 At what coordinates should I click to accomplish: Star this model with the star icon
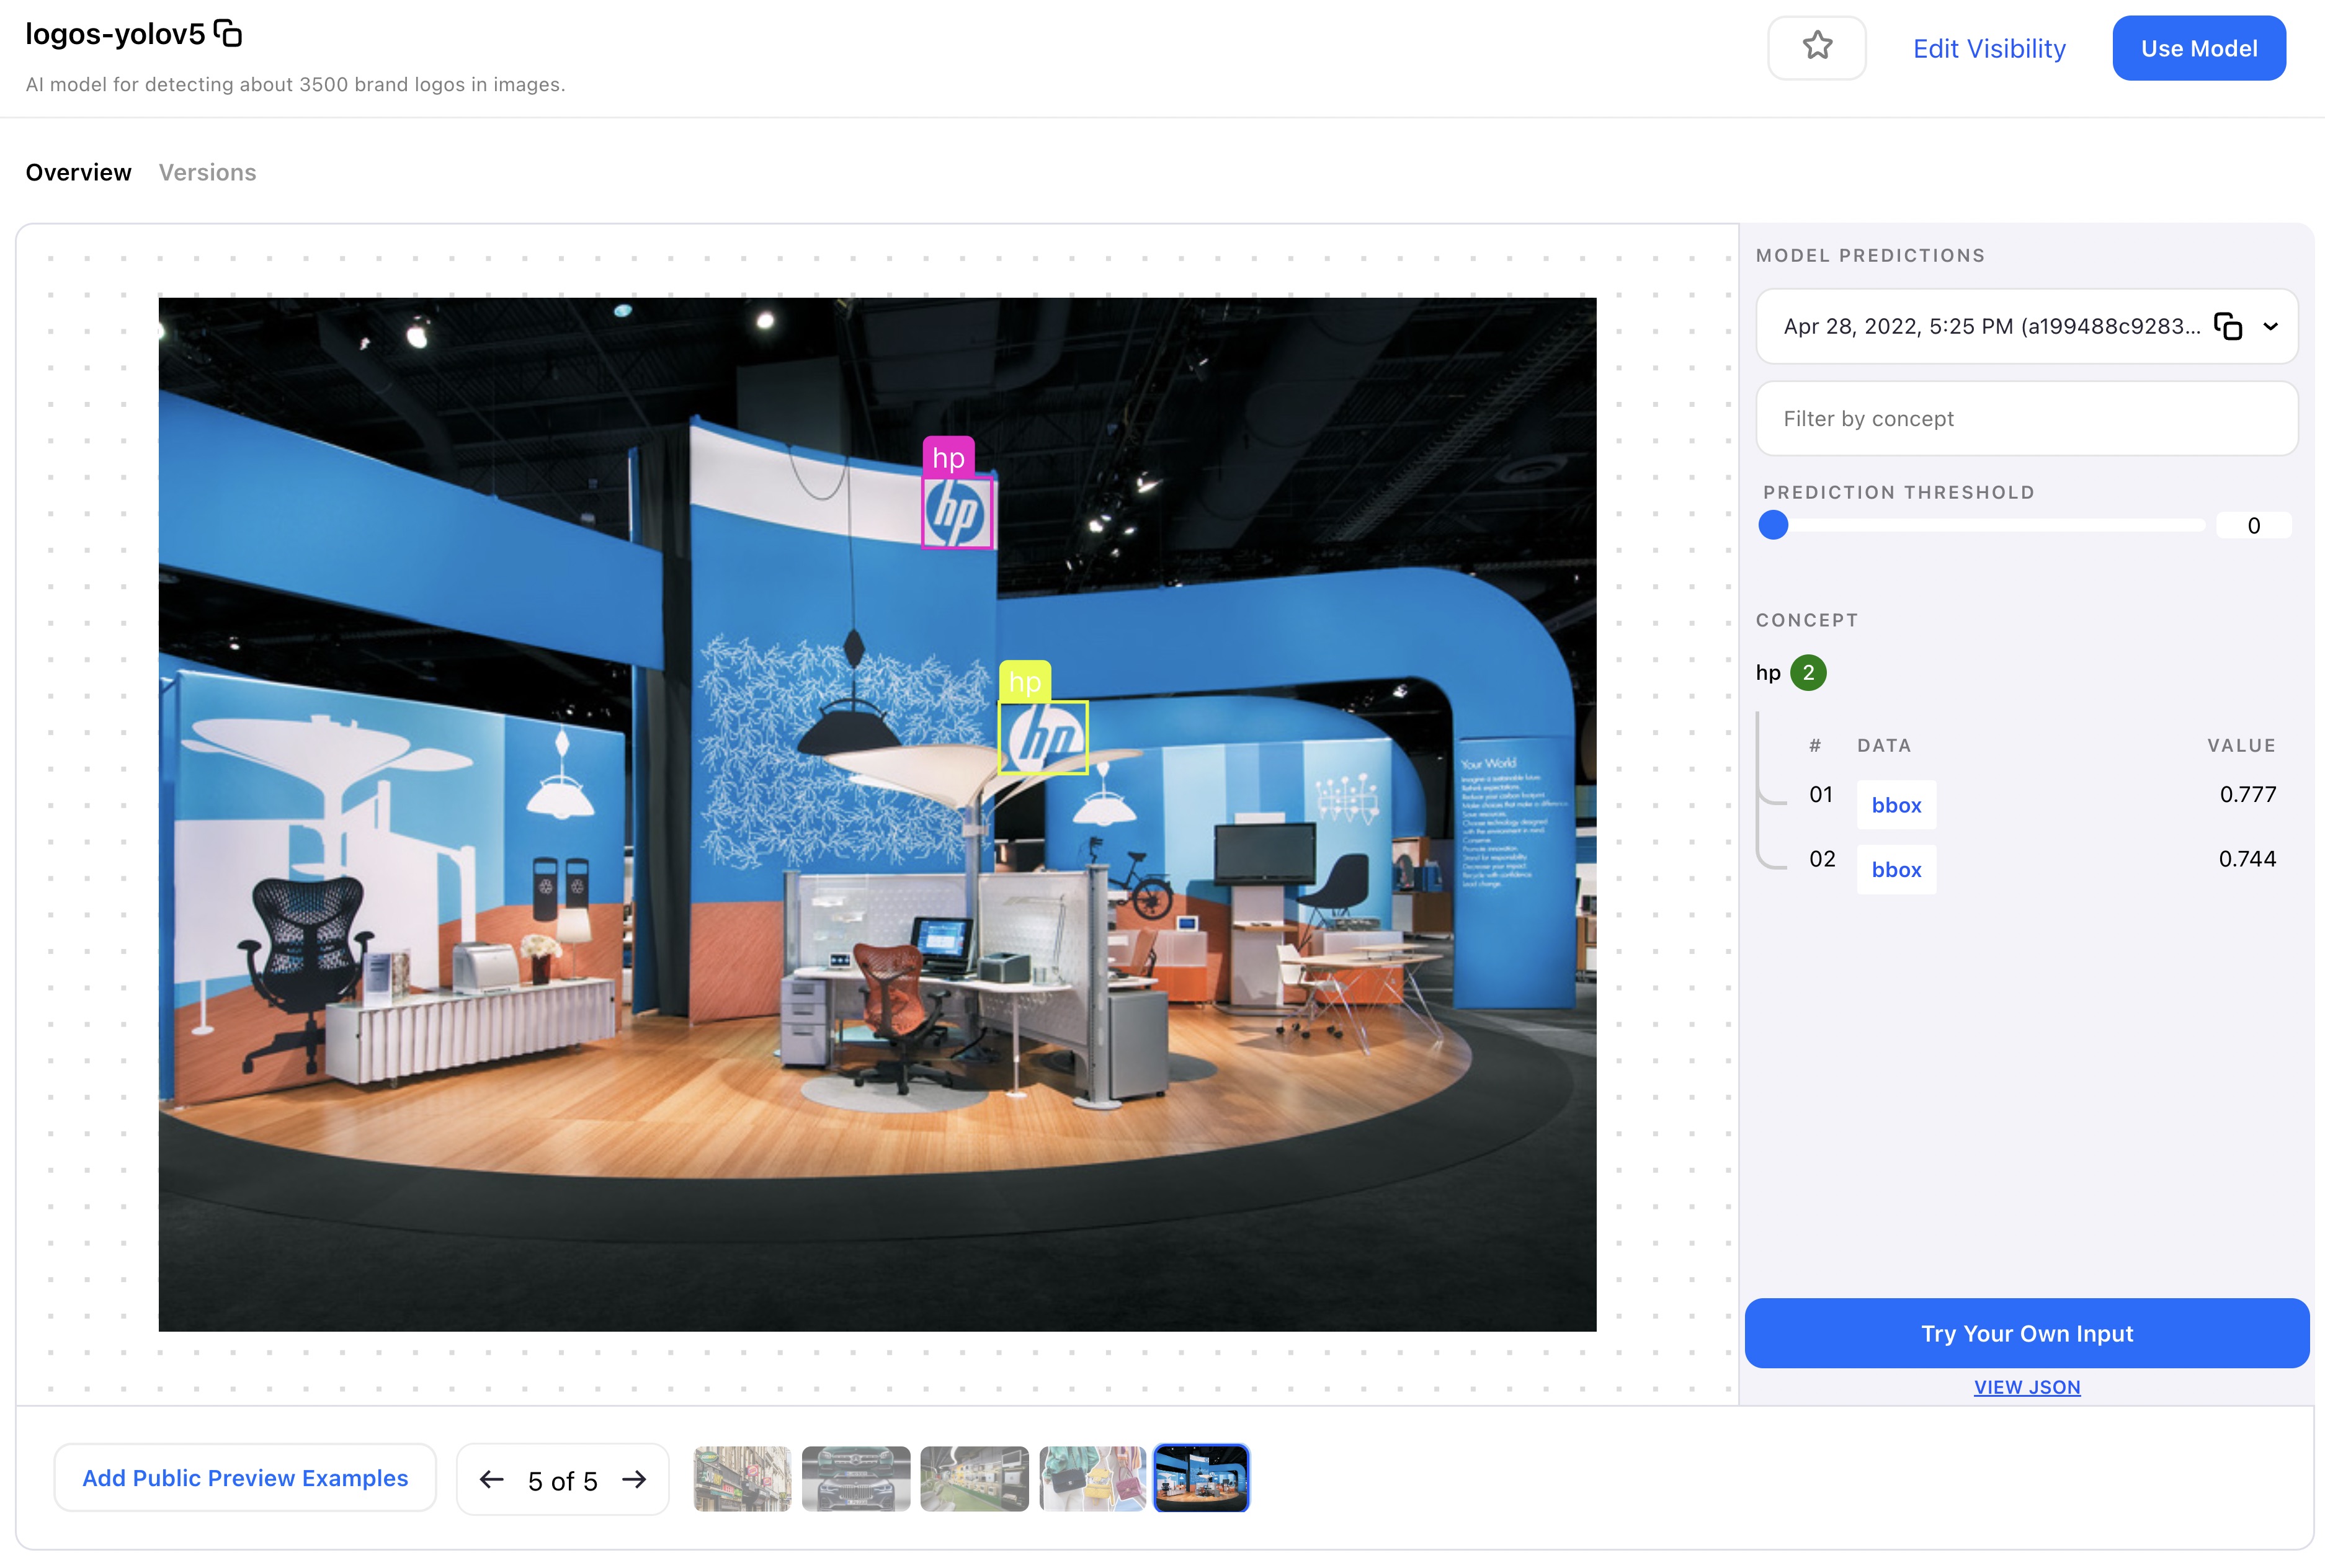coord(1816,47)
